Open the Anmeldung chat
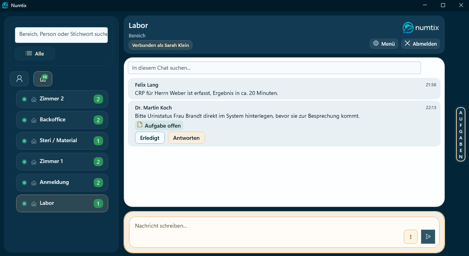The height and width of the screenshot is (256, 469). pyautogui.click(x=62, y=183)
